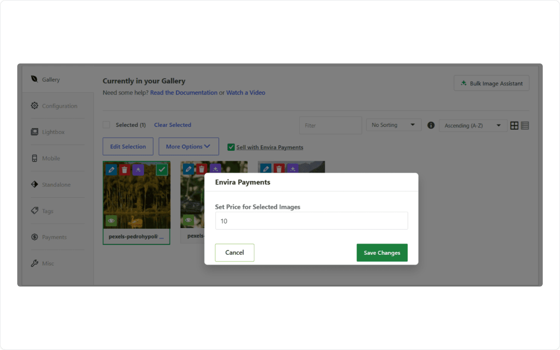
Task: Switch to list view icon
Action: pos(525,126)
